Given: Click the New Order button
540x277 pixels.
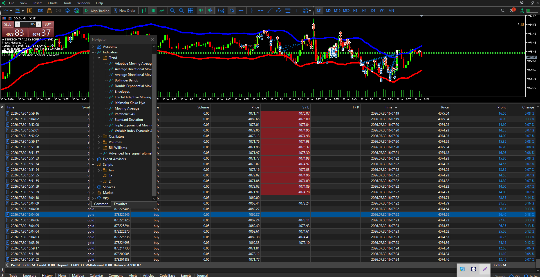Looking at the screenshot, I should (x=125, y=11).
